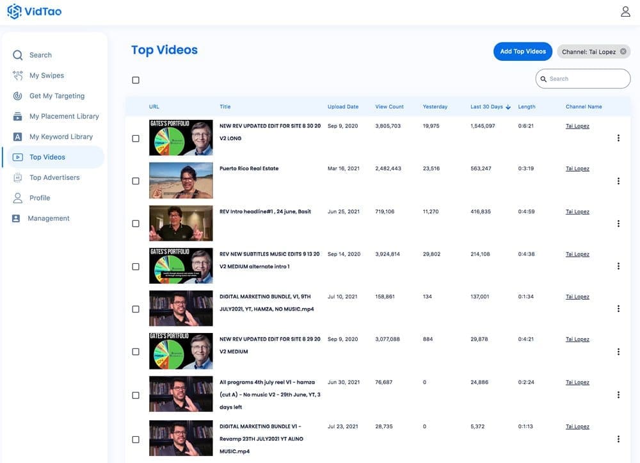The image size is (640, 463).
Task: Check the NEW REV 8 29 20 V2 MEDIUM row
Action: (136, 352)
